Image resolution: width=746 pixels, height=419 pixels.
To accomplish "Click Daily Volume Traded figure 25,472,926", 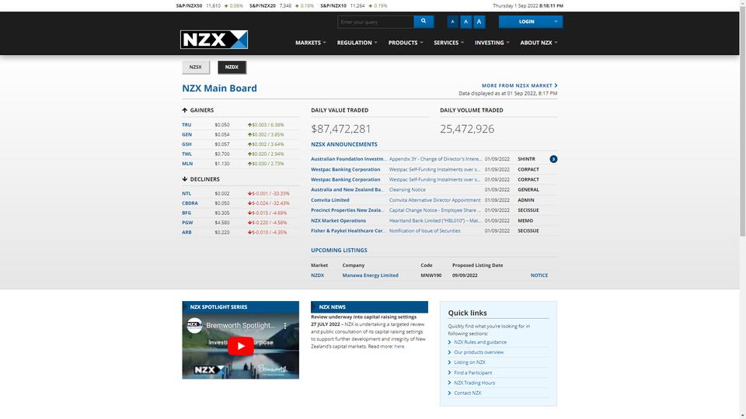I will click(467, 129).
